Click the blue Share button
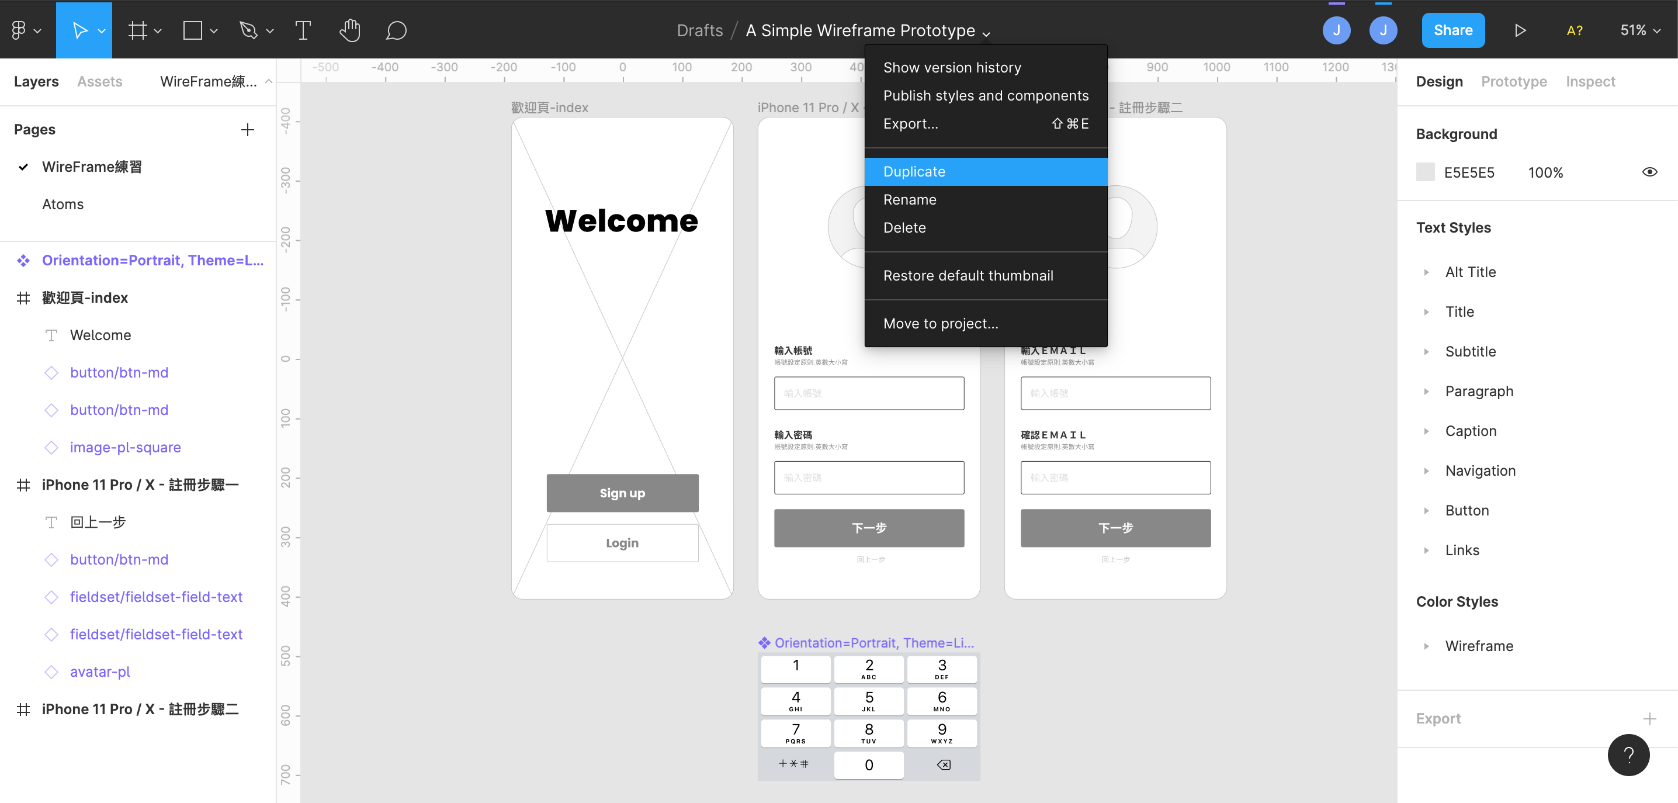Image resolution: width=1678 pixels, height=803 pixels. [1452, 30]
